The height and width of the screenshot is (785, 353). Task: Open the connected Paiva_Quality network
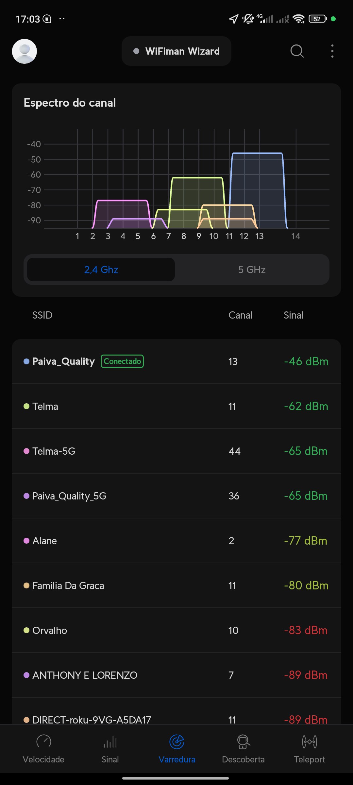(x=176, y=361)
